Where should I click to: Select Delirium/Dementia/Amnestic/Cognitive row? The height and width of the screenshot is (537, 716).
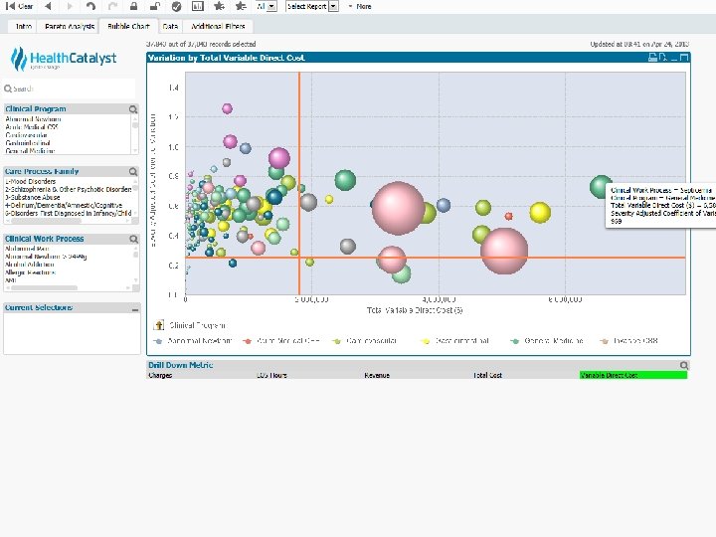(x=68, y=205)
